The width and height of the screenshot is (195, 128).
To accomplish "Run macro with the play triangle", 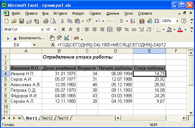I will (8, 39).
